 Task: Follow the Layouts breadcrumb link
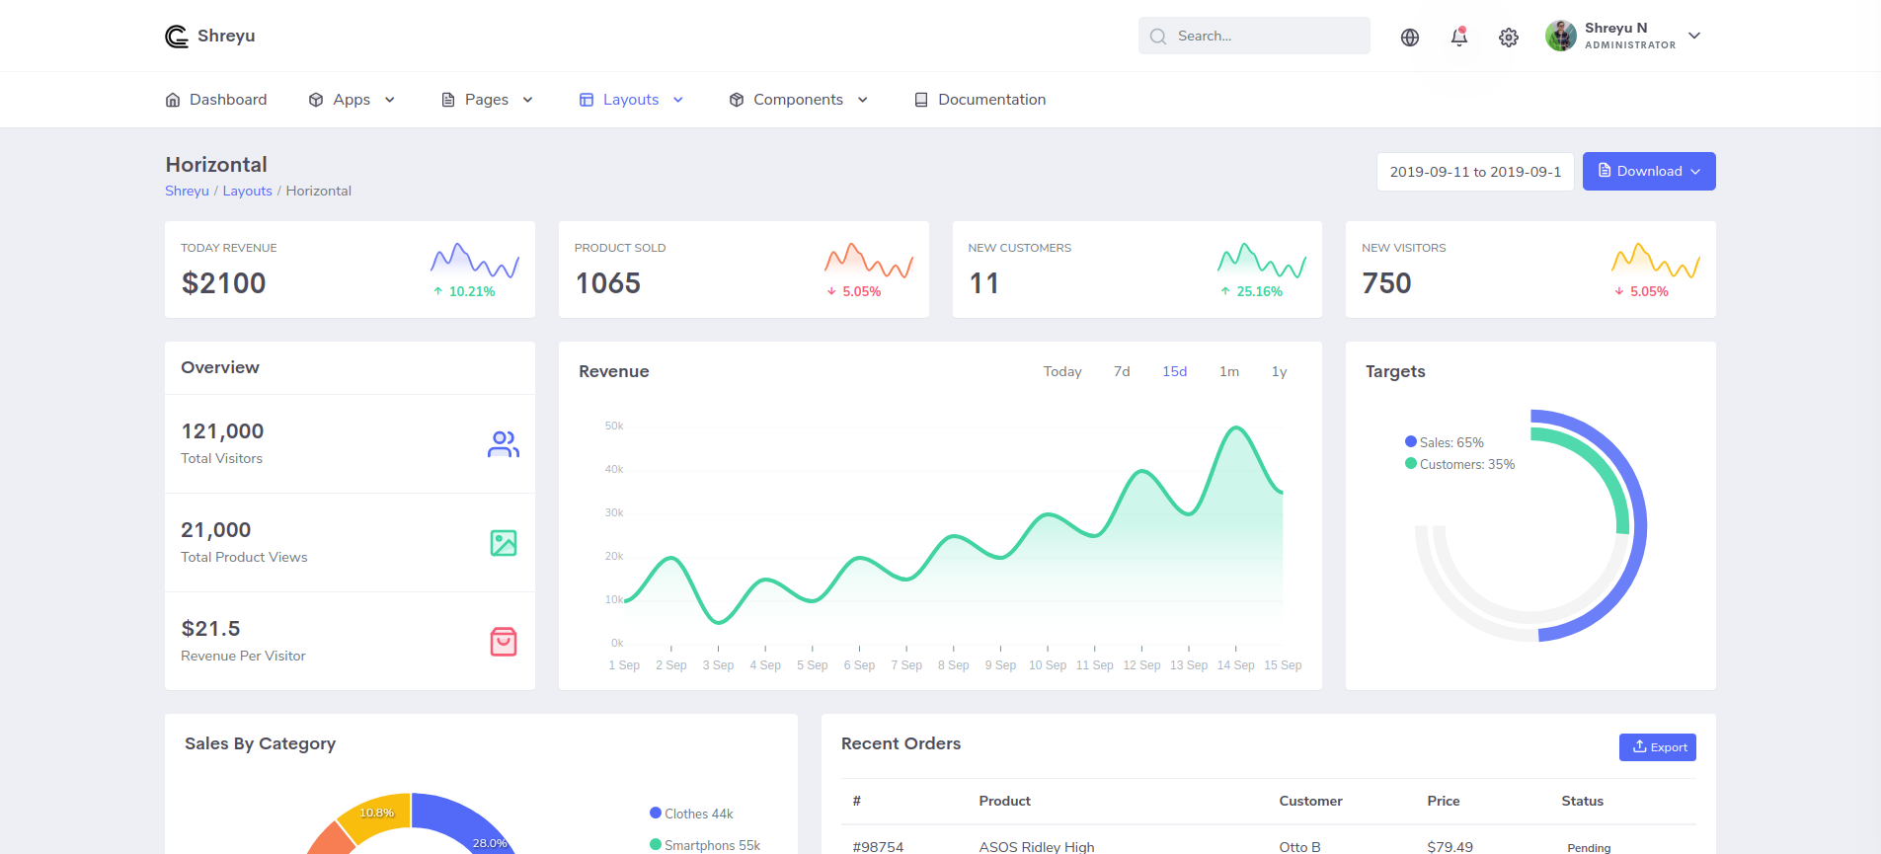click(x=248, y=191)
